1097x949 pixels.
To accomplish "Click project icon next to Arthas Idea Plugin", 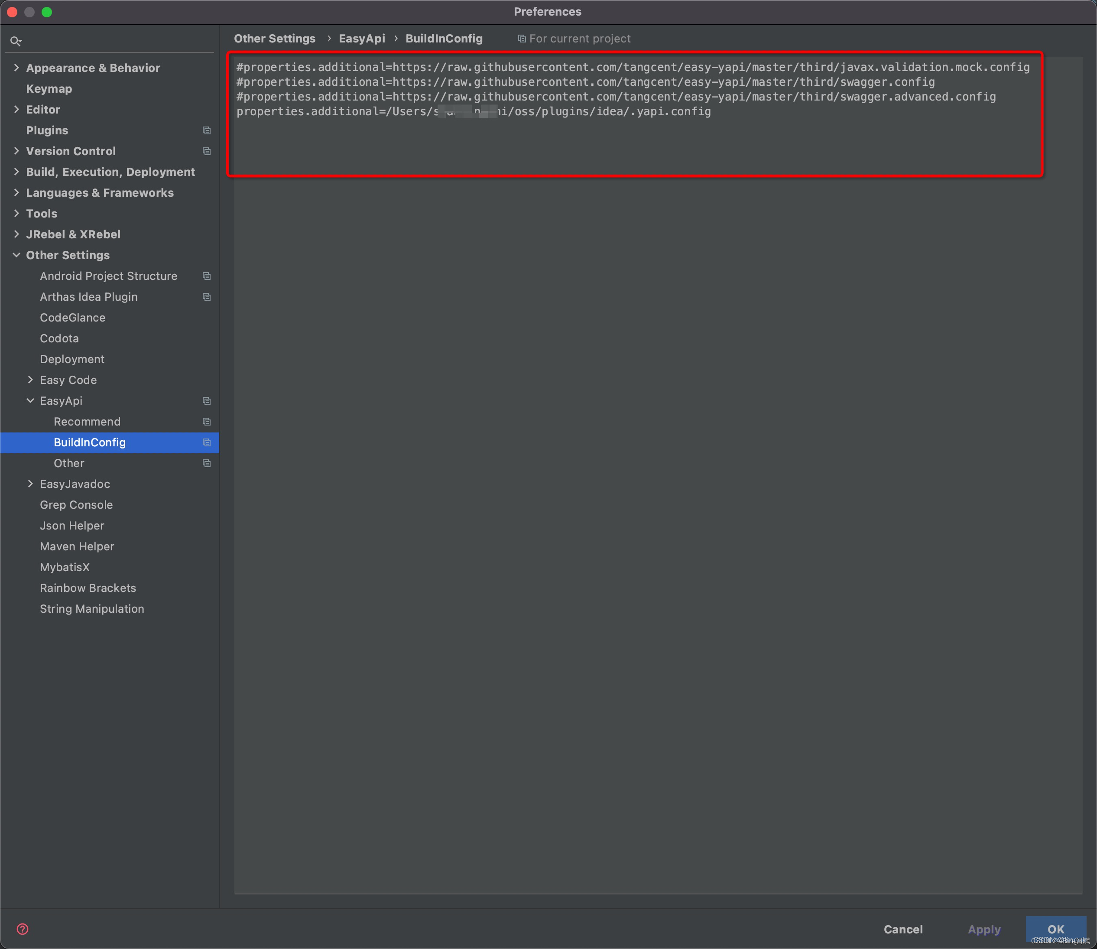I will tap(207, 296).
